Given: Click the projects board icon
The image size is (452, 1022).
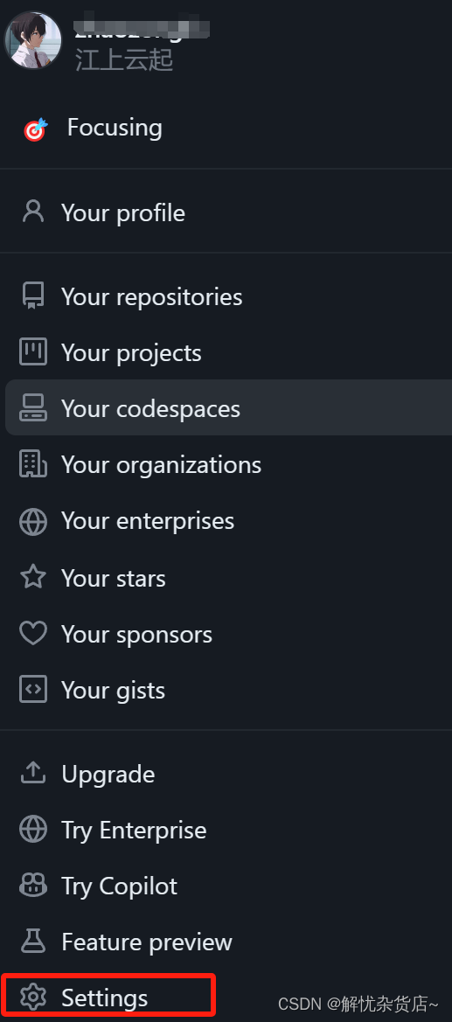Looking at the screenshot, I should [x=32, y=352].
